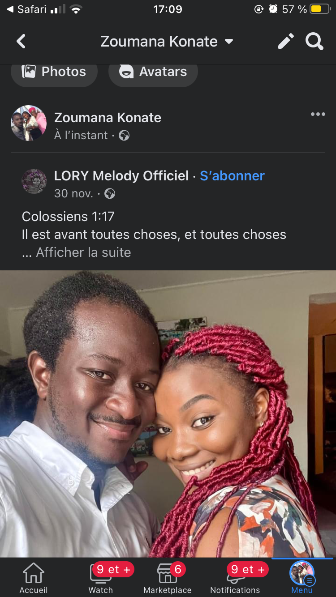Tap the globe privacy icon beside À l'instant
The height and width of the screenshot is (597, 336).
(124, 136)
